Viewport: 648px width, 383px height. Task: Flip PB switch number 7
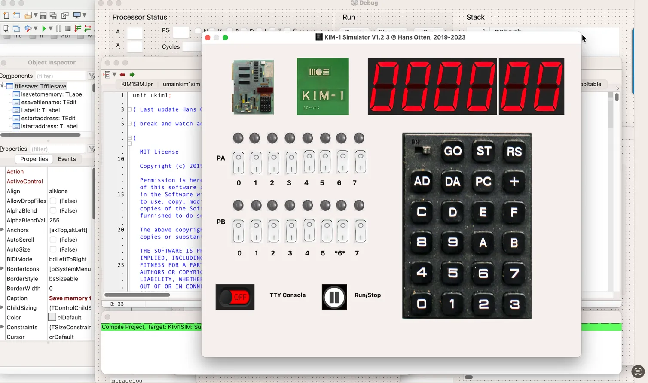click(360, 231)
